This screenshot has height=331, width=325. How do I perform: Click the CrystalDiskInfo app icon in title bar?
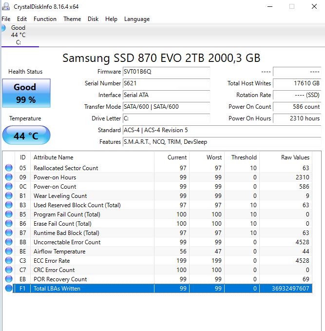[6, 6]
